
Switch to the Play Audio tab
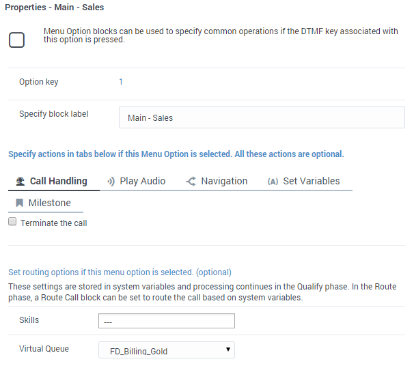[x=137, y=181]
